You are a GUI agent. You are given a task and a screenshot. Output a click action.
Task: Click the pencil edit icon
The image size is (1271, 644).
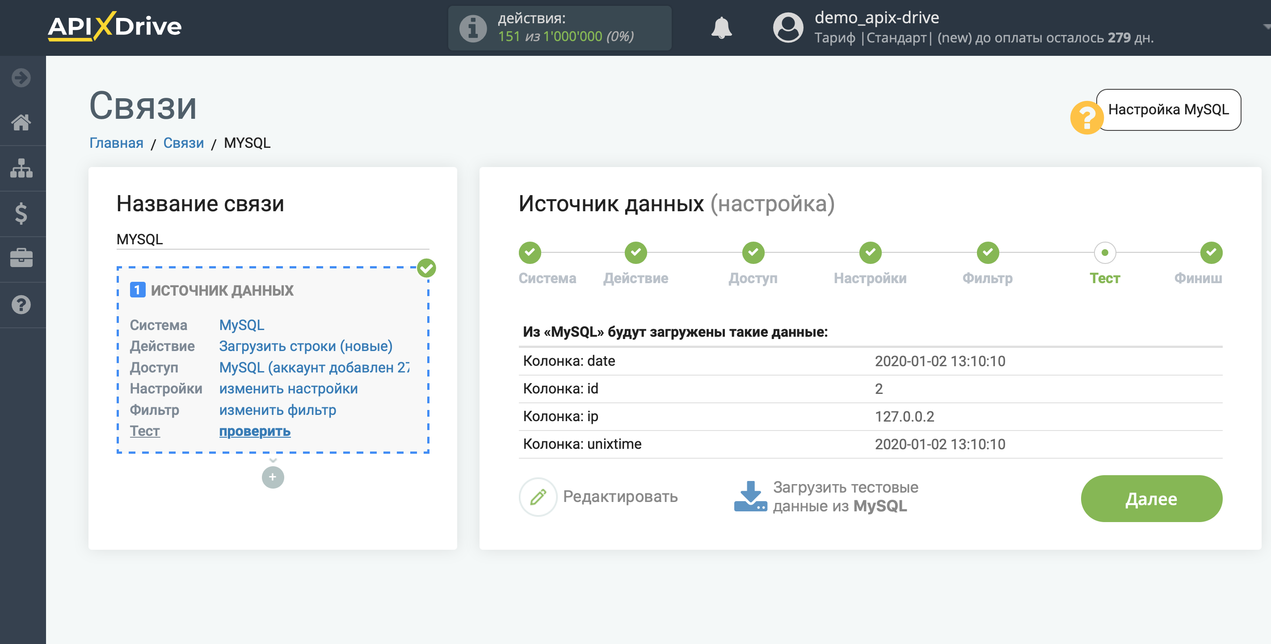point(538,497)
